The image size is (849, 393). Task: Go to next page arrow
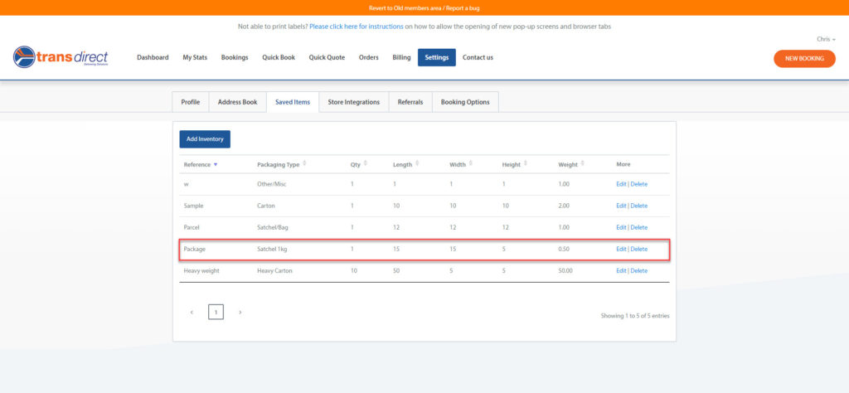pyautogui.click(x=240, y=313)
